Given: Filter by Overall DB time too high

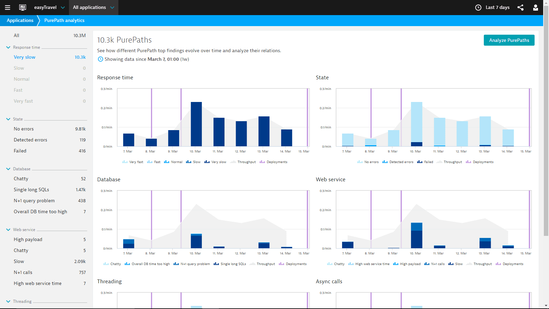Looking at the screenshot, I should point(49,212).
